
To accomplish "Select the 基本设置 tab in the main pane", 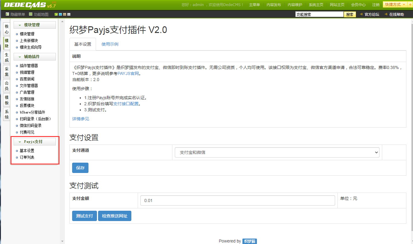I will click(83, 44).
